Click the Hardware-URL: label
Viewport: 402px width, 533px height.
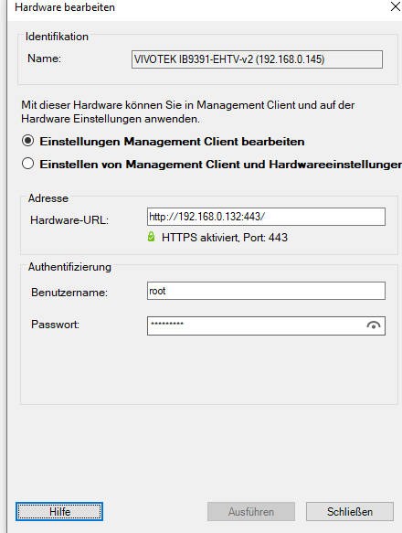69,220
